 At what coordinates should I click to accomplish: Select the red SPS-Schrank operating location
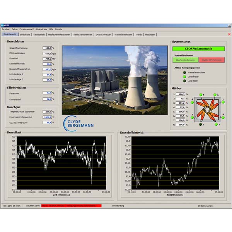(212, 60)
